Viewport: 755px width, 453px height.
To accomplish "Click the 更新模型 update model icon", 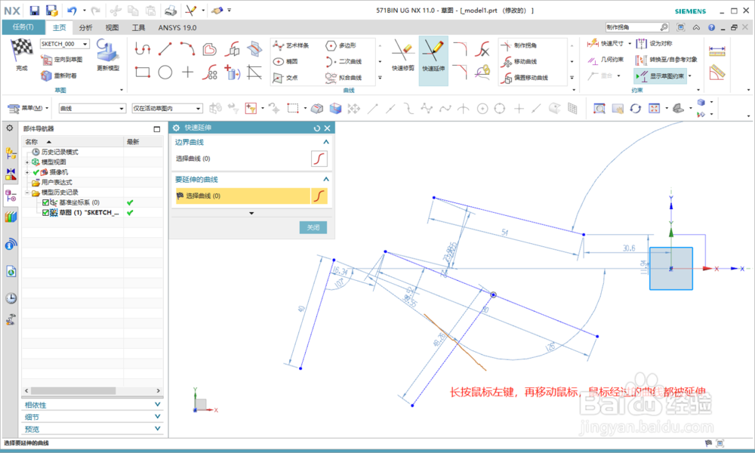I will click(107, 54).
